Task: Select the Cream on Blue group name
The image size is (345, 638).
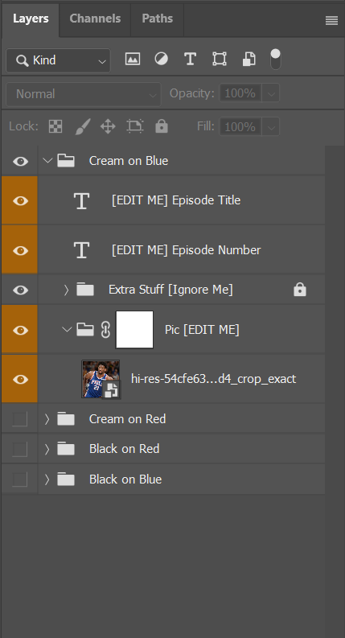Action: click(129, 161)
